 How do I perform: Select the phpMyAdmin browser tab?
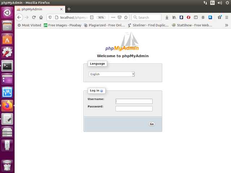point(40,9)
